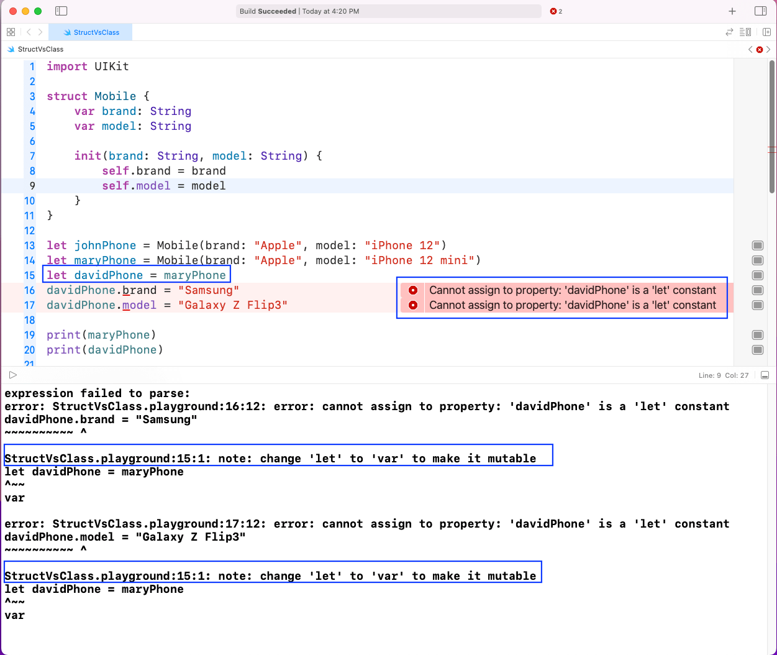This screenshot has width=777, height=655.
Task: Open the StructVsClass breadcrumb in jump bar
Action: [x=40, y=49]
